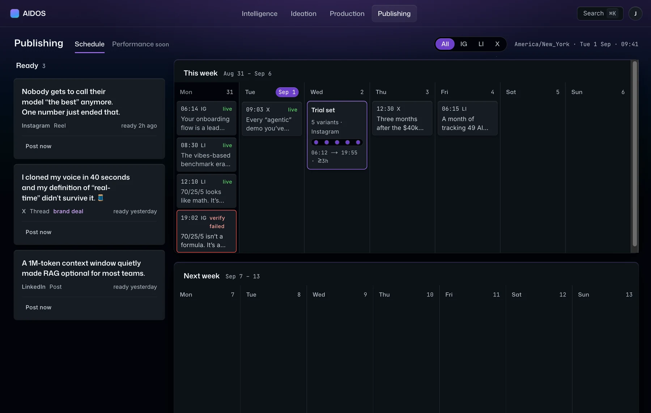Switch to the Production section
The width and height of the screenshot is (651, 413).
point(347,13)
